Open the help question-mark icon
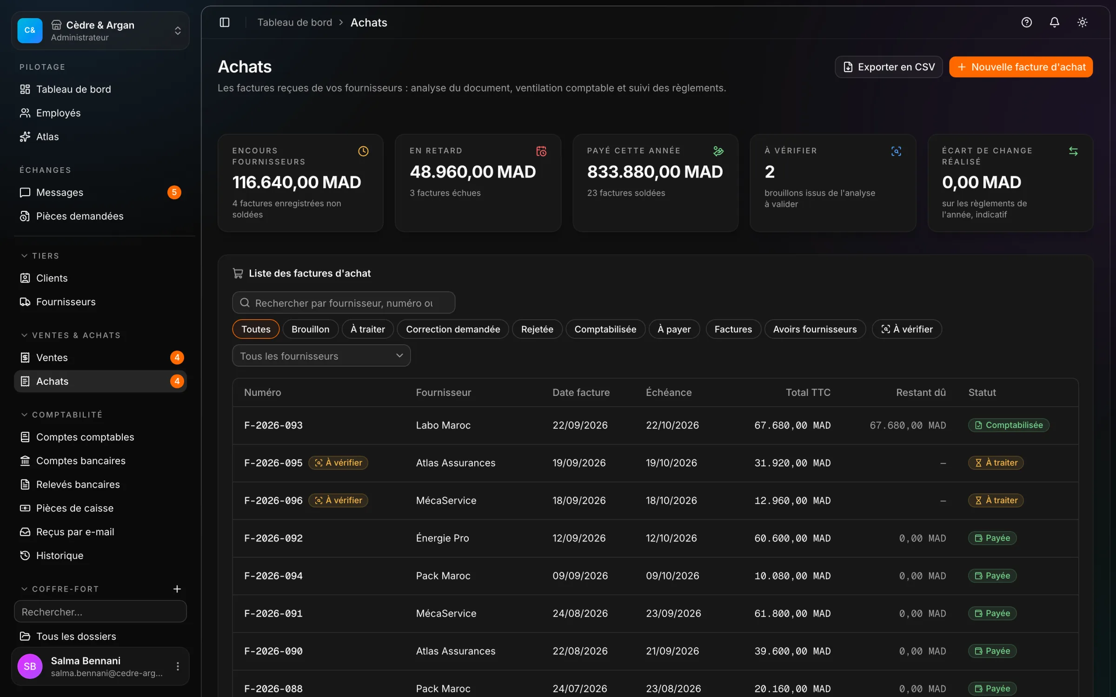 pos(1026,22)
